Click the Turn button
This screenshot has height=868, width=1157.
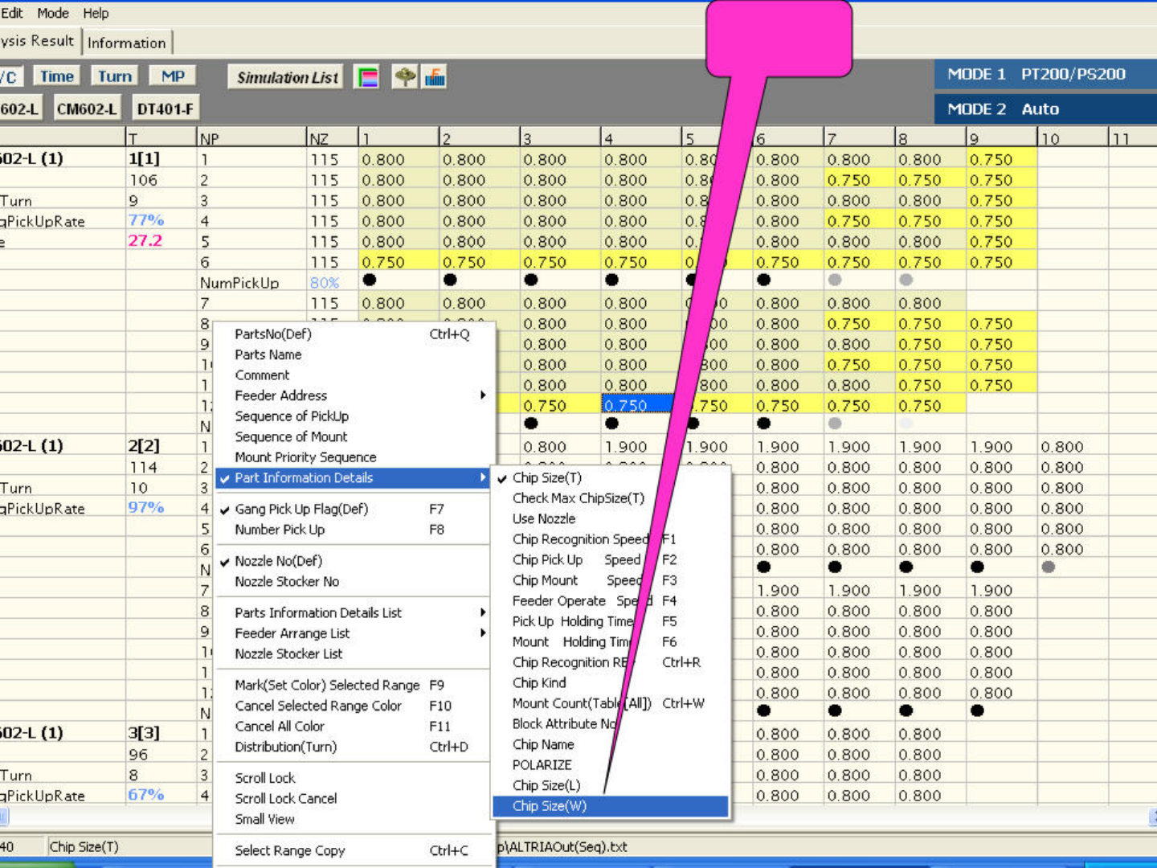click(x=114, y=76)
